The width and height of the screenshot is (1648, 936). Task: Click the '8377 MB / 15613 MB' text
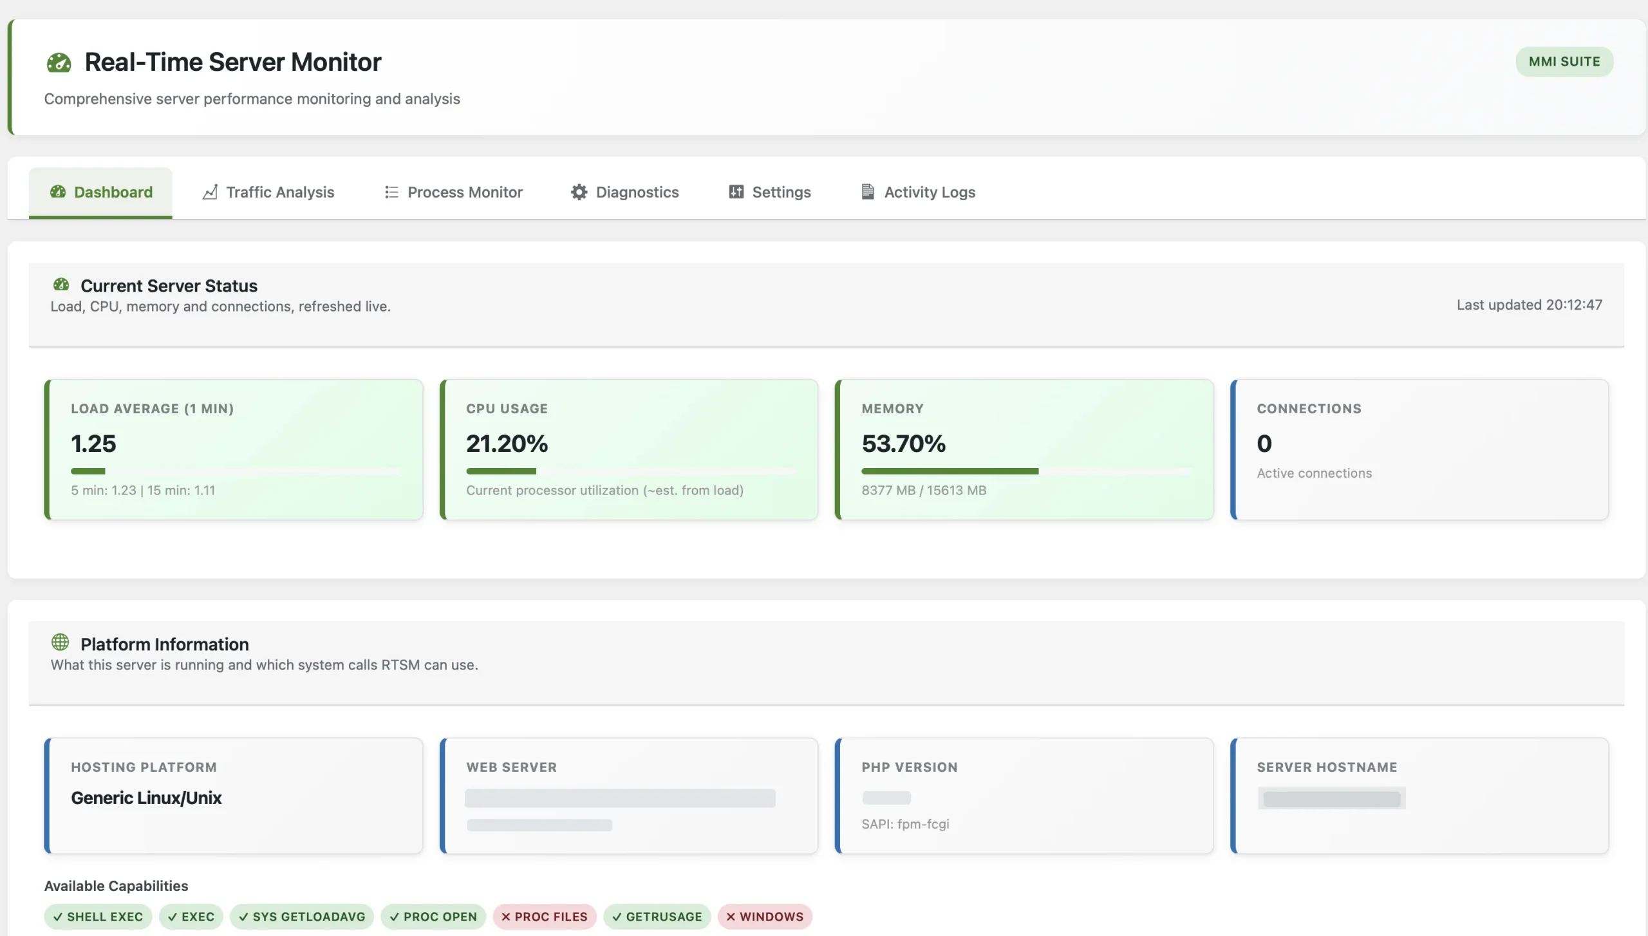pos(924,491)
